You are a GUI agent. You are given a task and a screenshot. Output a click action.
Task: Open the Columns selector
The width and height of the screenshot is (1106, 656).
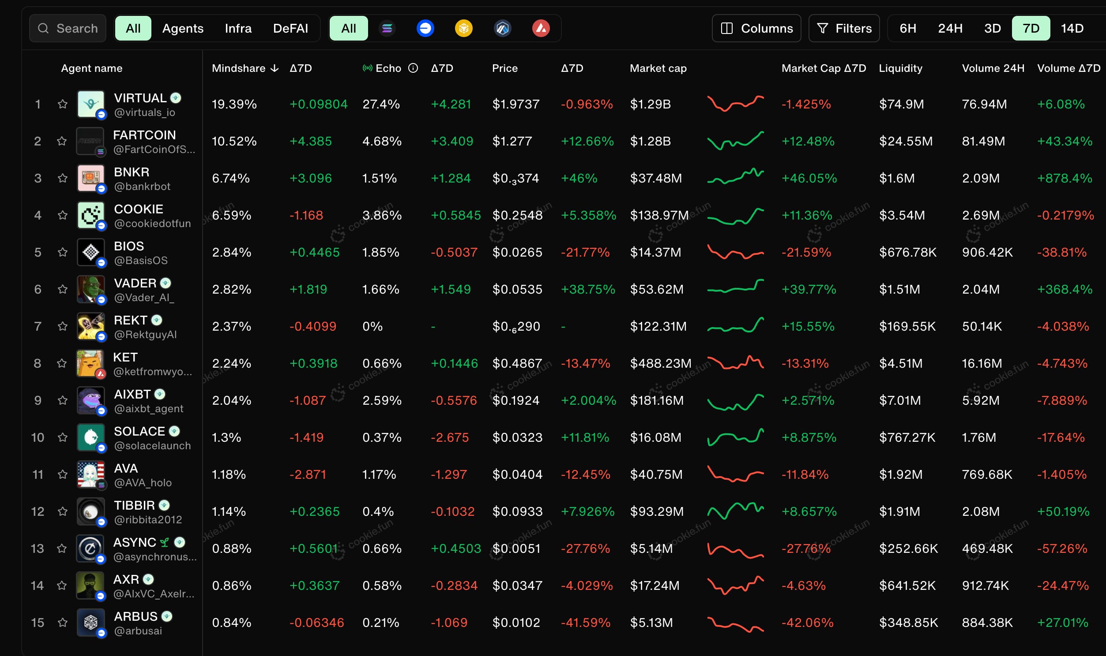756,28
